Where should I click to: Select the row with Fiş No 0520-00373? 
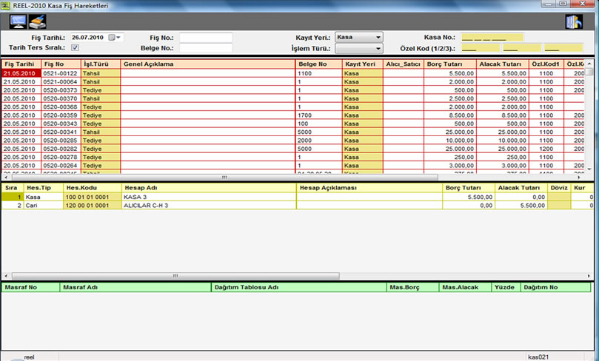pyautogui.click(x=292, y=90)
